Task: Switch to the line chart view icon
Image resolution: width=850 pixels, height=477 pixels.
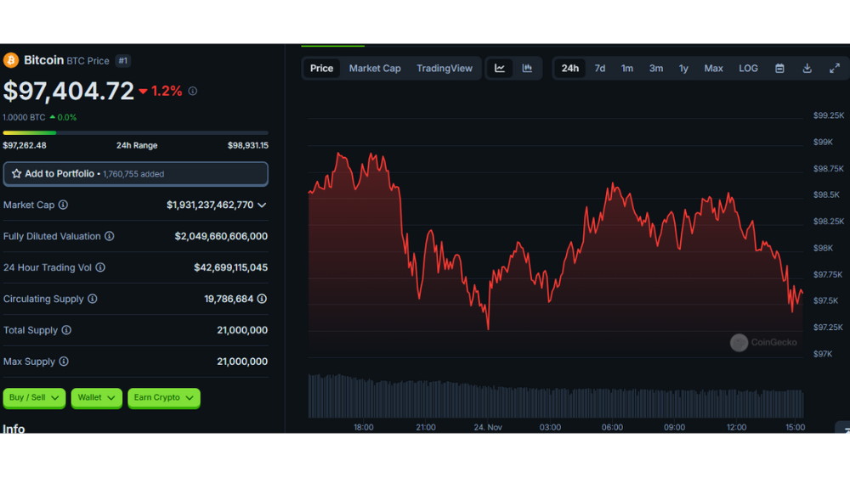Action: 500,68
